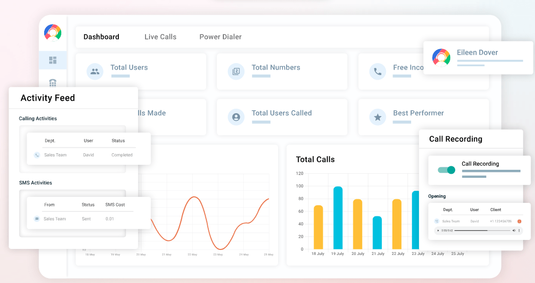Click the Total Numbers contact-book icon

236,72
